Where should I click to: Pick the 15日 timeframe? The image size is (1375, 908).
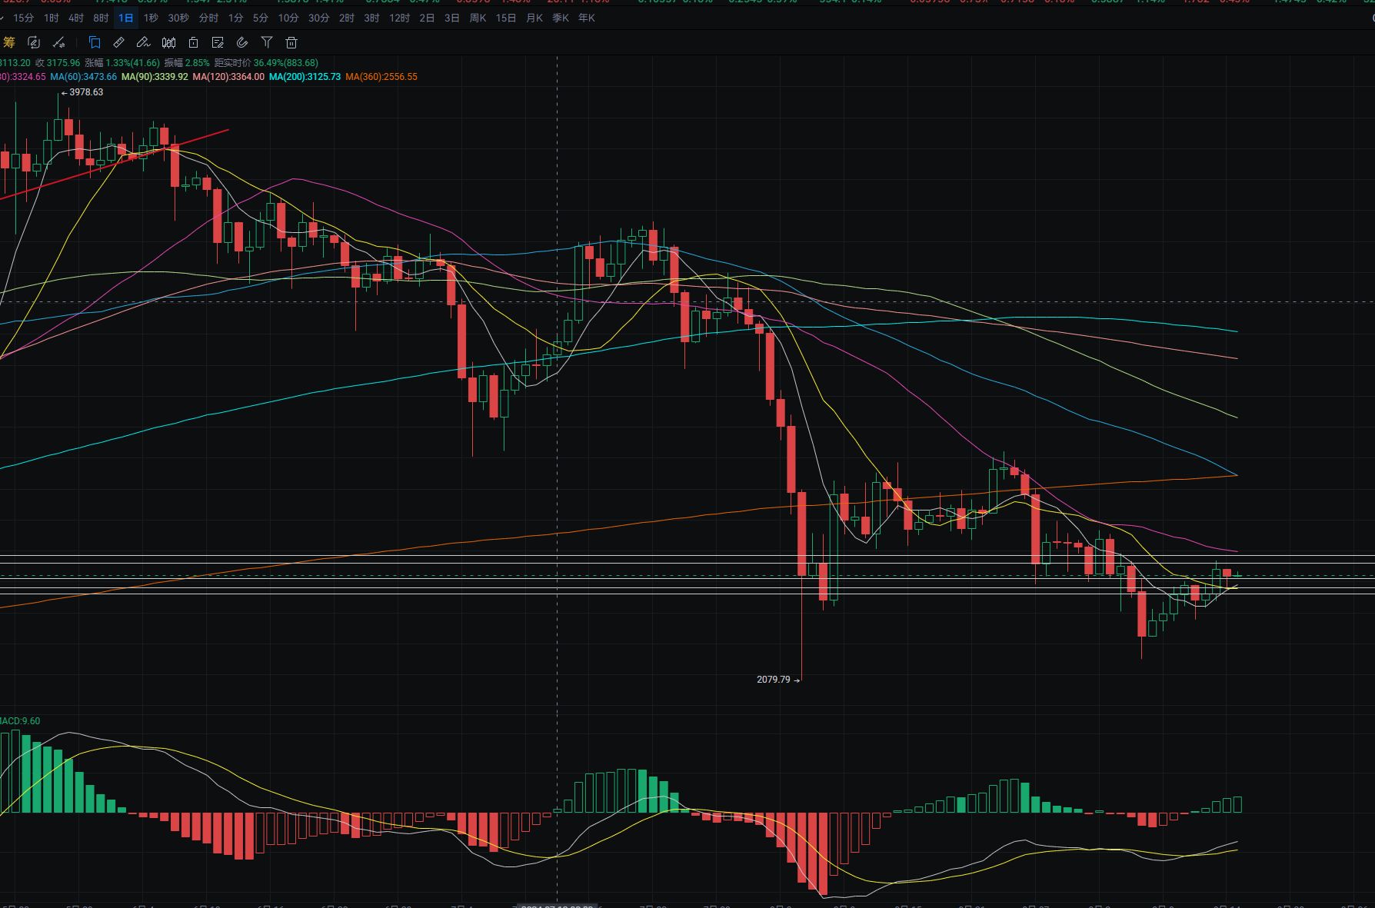(506, 18)
